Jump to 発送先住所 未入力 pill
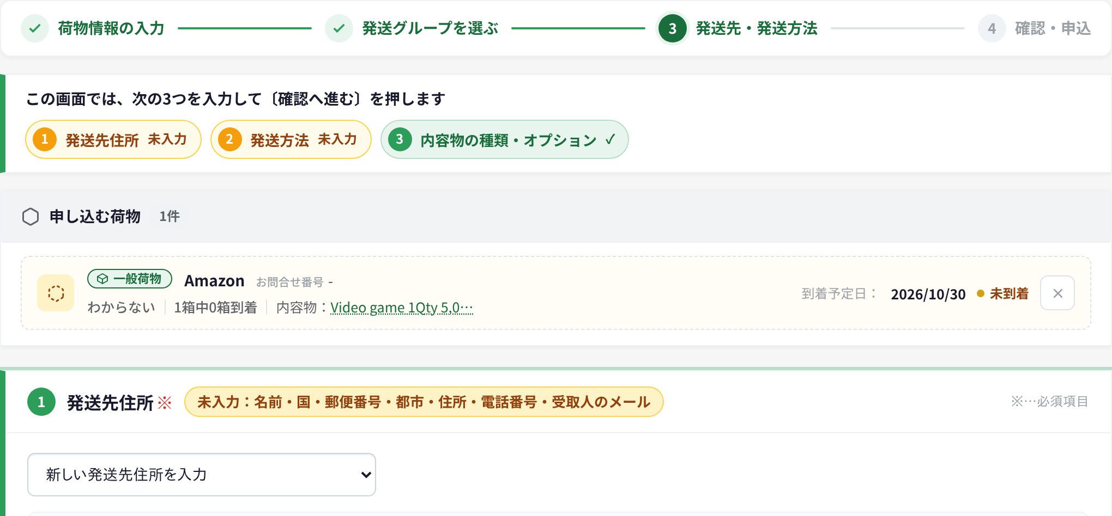This screenshot has height=516, width=1112. pyautogui.click(x=113, y=139)
